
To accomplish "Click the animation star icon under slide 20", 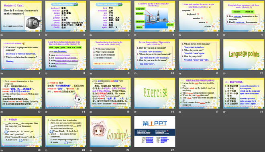I will [46, 150].
